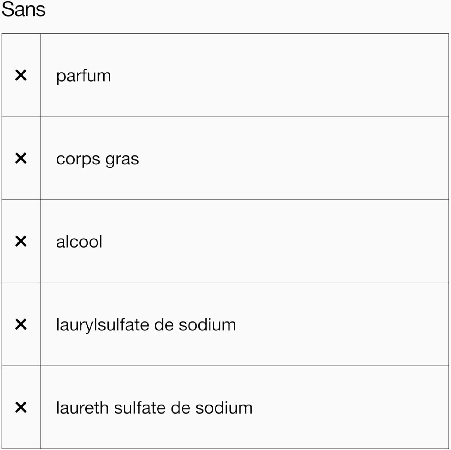Click the word de in laureth row
The image size is (451, 450).
click(x=180, y=408)
